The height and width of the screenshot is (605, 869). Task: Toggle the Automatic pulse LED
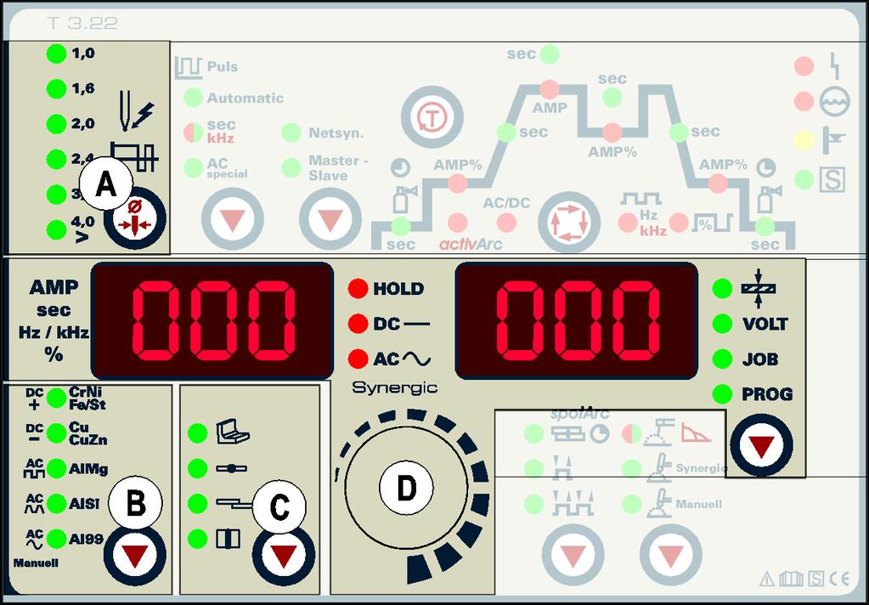point(193,98)
